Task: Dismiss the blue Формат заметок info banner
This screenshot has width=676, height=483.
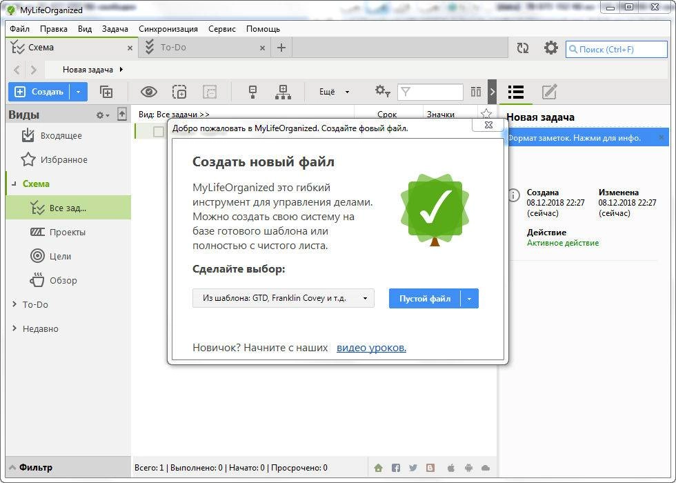Action: [x=662, y=137]
